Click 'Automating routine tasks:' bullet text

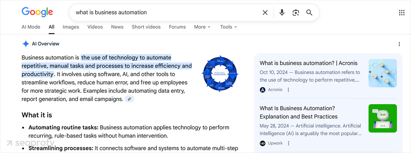click(63, 127)
